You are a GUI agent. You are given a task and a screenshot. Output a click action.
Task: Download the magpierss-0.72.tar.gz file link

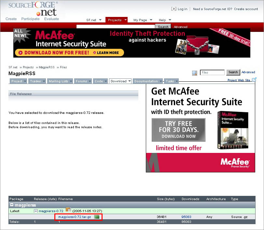click(75, 217)
